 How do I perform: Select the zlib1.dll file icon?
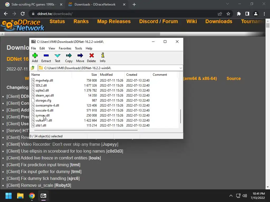tap(33, 125)
